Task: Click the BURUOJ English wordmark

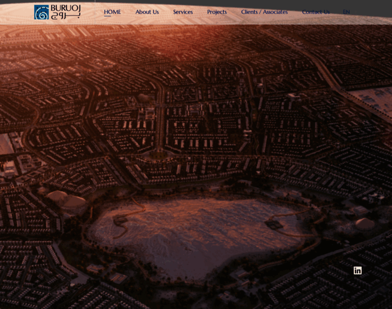Action: (66, 8)
